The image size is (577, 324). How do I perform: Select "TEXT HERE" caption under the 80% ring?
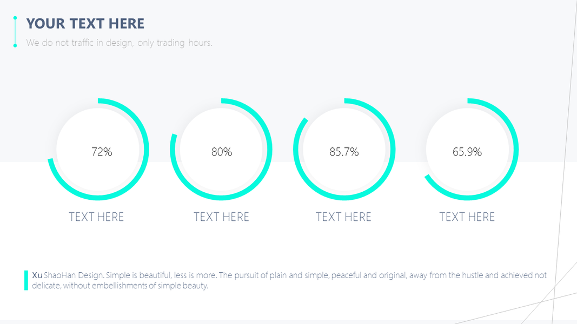222,217
